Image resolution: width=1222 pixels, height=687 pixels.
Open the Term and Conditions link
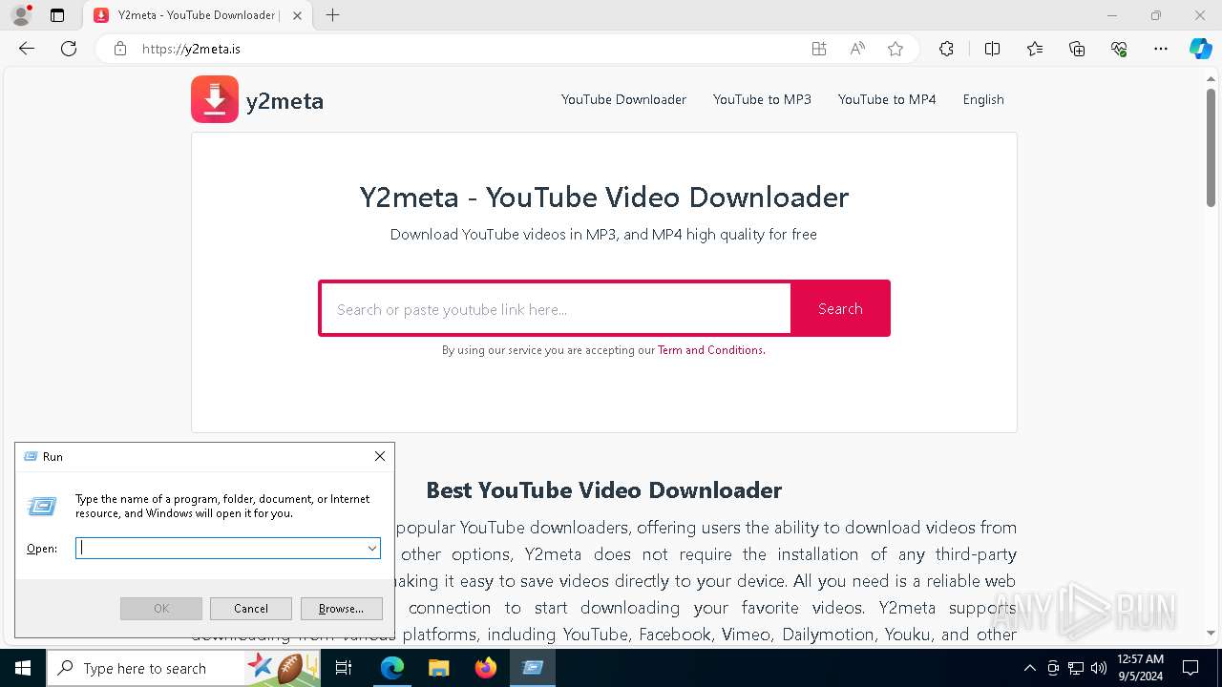711,350
